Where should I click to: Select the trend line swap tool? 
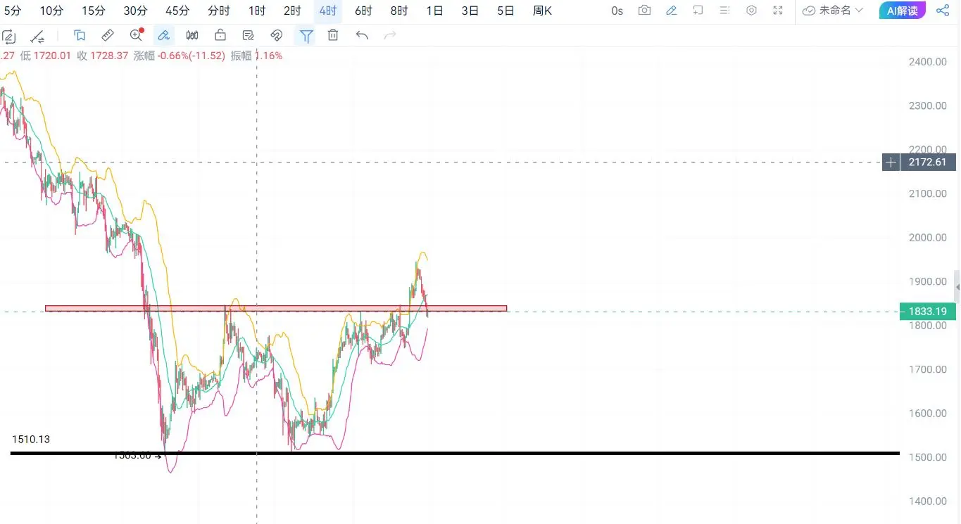coord(38,36)
